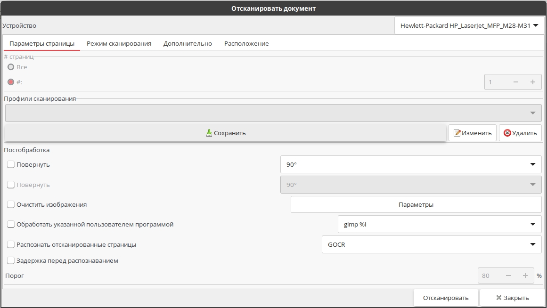Increase page count with plus button
Image resolution: width=547 pixels, height=308 pixels.
tap(533, 82)
